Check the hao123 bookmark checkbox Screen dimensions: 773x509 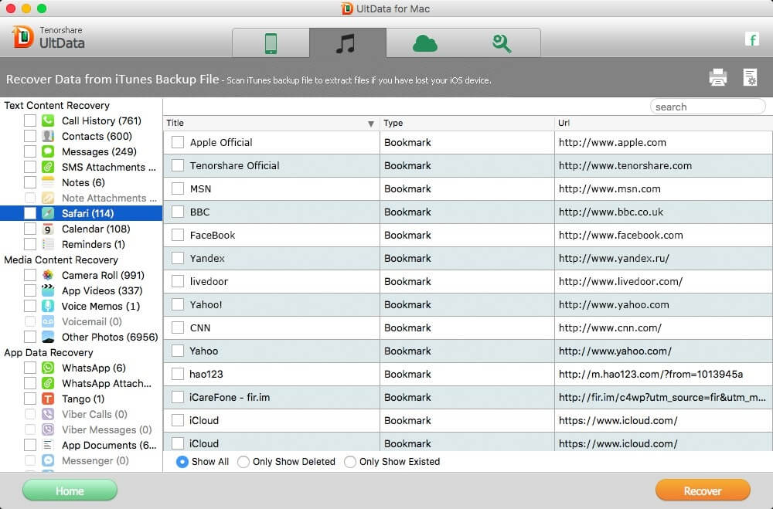[x=178, y=374]
